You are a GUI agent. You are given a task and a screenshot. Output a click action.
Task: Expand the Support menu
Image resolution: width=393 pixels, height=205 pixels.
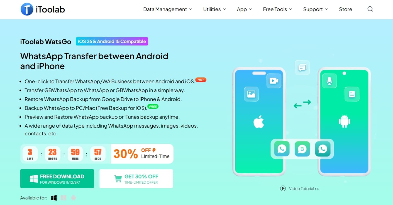point(316,9)
